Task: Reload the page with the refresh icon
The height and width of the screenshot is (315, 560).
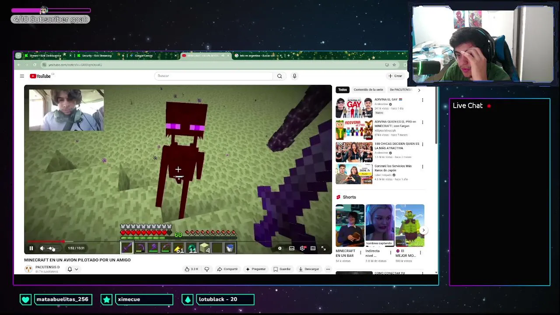Action: tap(35, 65)
